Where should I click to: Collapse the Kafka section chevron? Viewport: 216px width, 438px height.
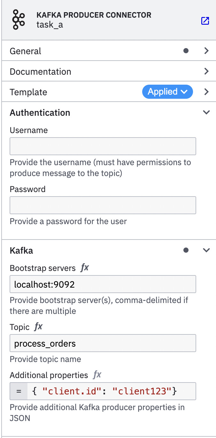point(206,250)
